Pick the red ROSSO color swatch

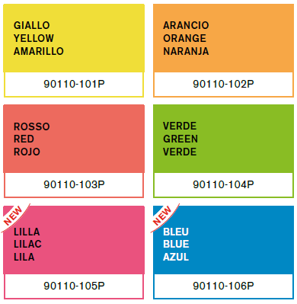tap(74, 139)
